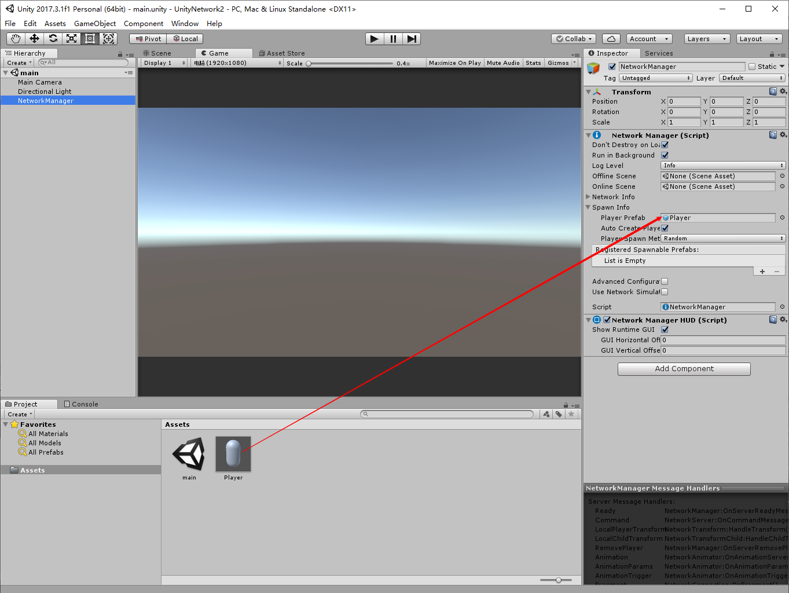Click the Add Component button

[x=684, y=369]
